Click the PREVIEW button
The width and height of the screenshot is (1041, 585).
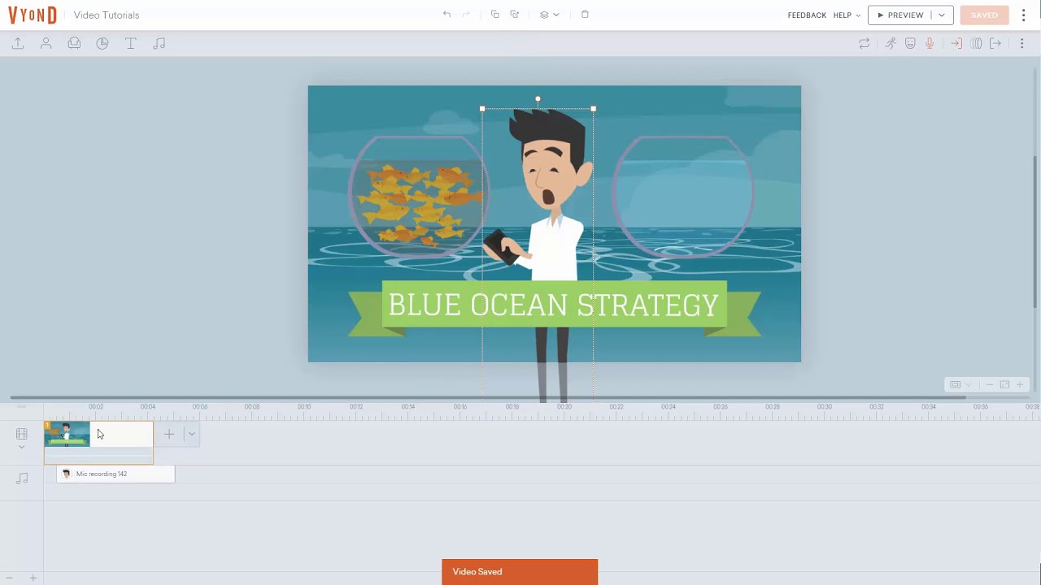[x=900, y=15]
